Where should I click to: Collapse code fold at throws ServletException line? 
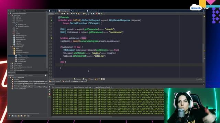click(x=54, y=23)
